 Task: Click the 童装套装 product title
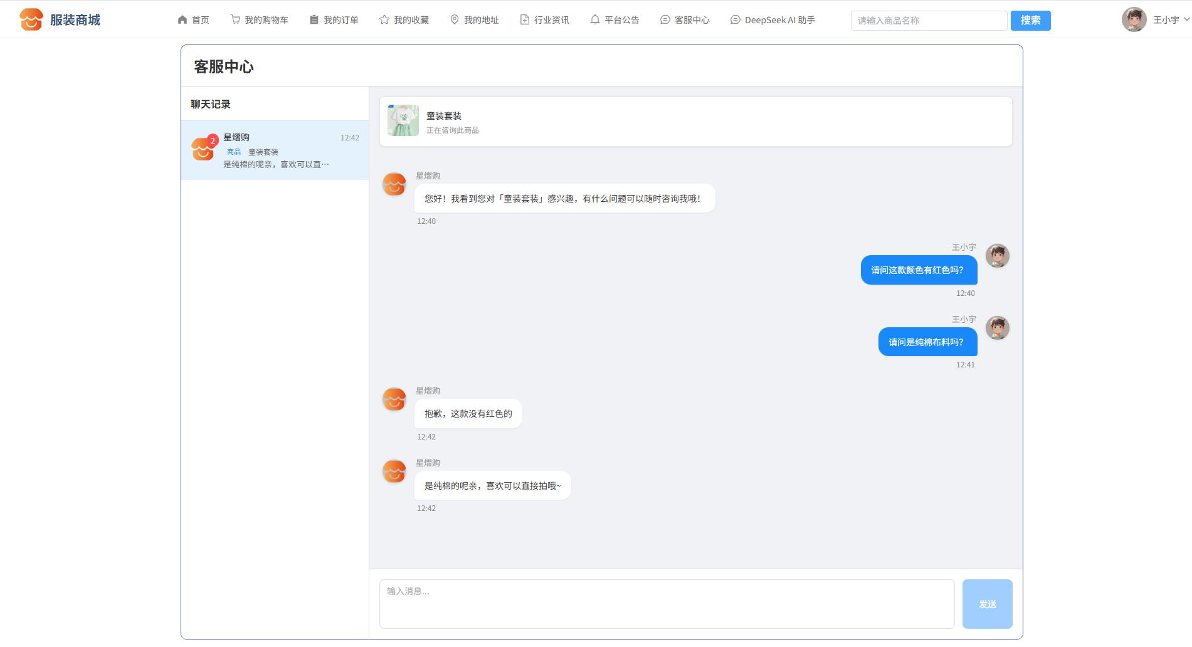[444, 116]
